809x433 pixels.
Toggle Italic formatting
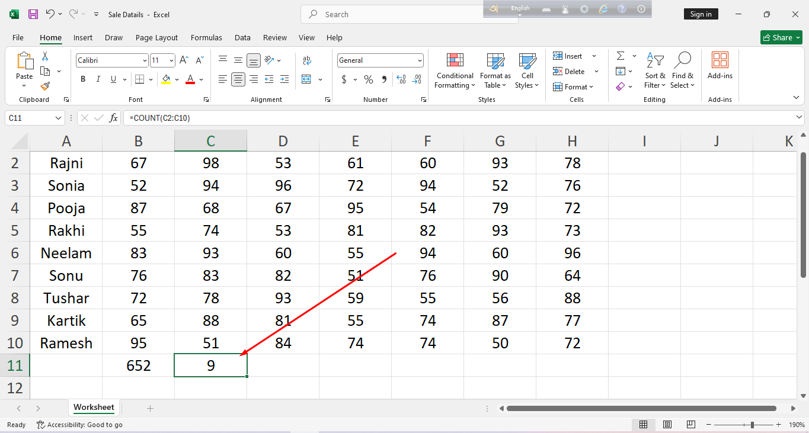(98, 79)
